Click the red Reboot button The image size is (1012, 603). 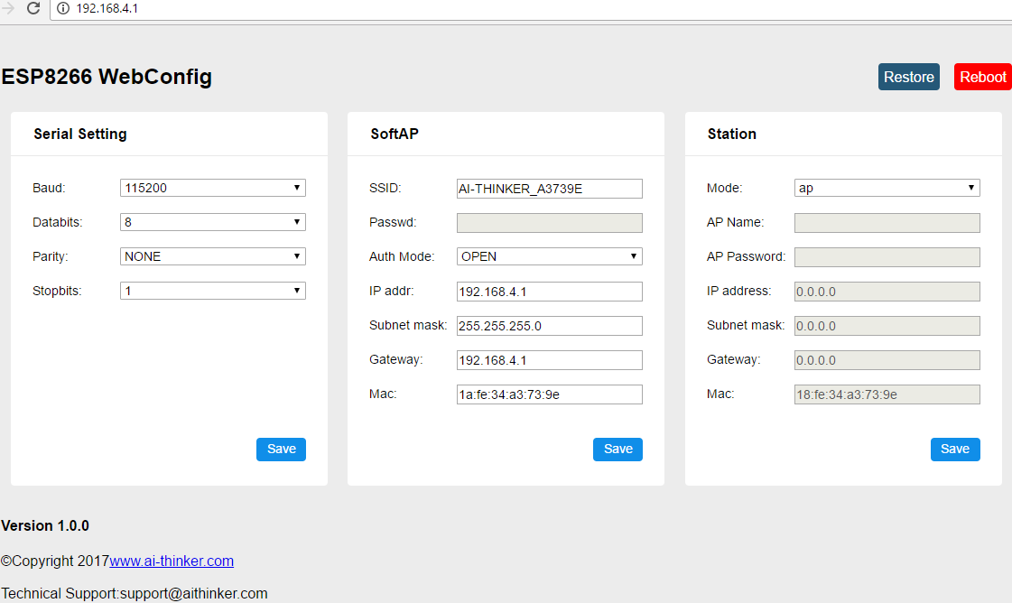pyautogui.click(x=983, y=77)
